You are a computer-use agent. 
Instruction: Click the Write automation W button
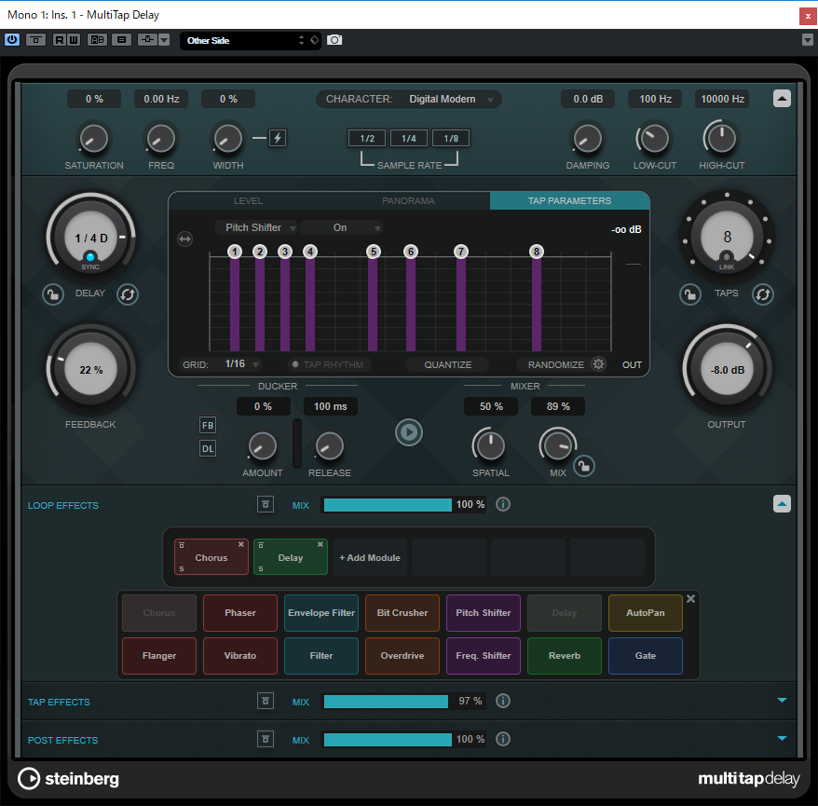(x=74, y=40)
